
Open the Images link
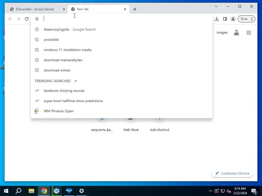[x=222, y=33]
